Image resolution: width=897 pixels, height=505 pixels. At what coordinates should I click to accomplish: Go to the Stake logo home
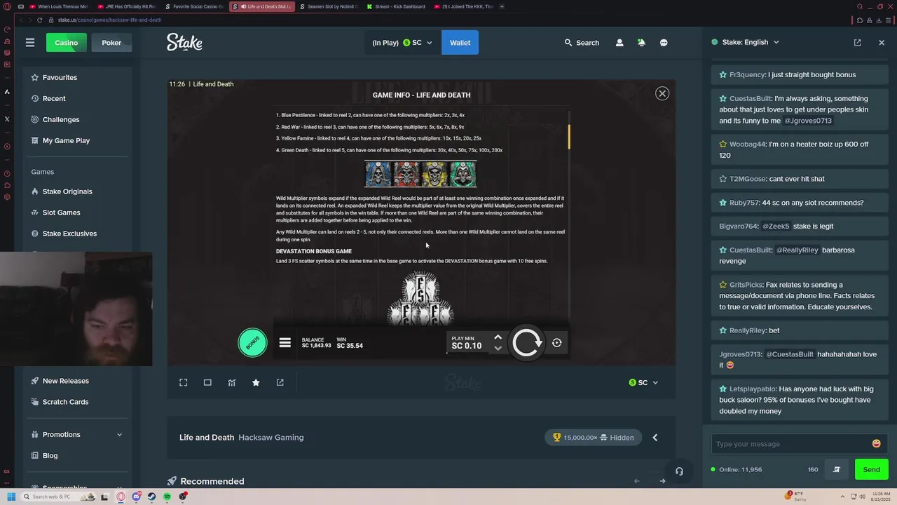coord(184,42)
